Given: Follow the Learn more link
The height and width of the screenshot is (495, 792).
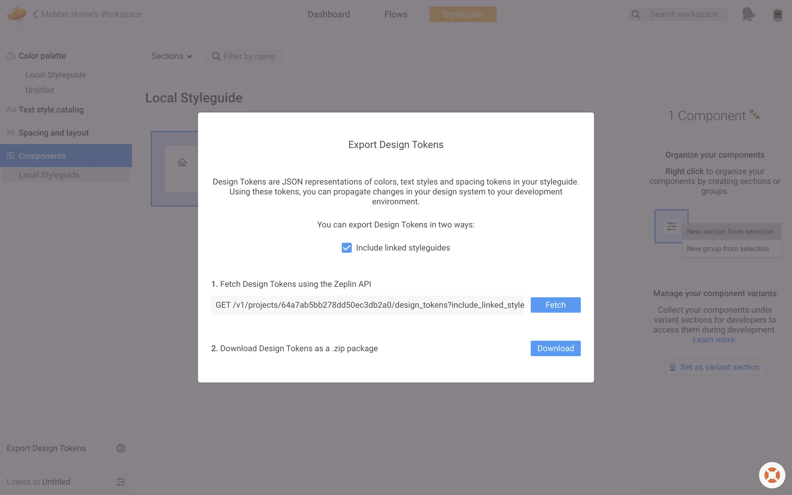Looking at the screenshot, I should pos(714,340).
